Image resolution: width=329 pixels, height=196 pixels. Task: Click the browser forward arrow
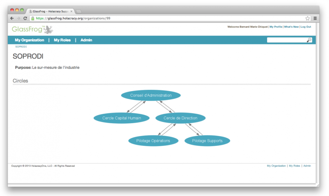coord(19,18)
